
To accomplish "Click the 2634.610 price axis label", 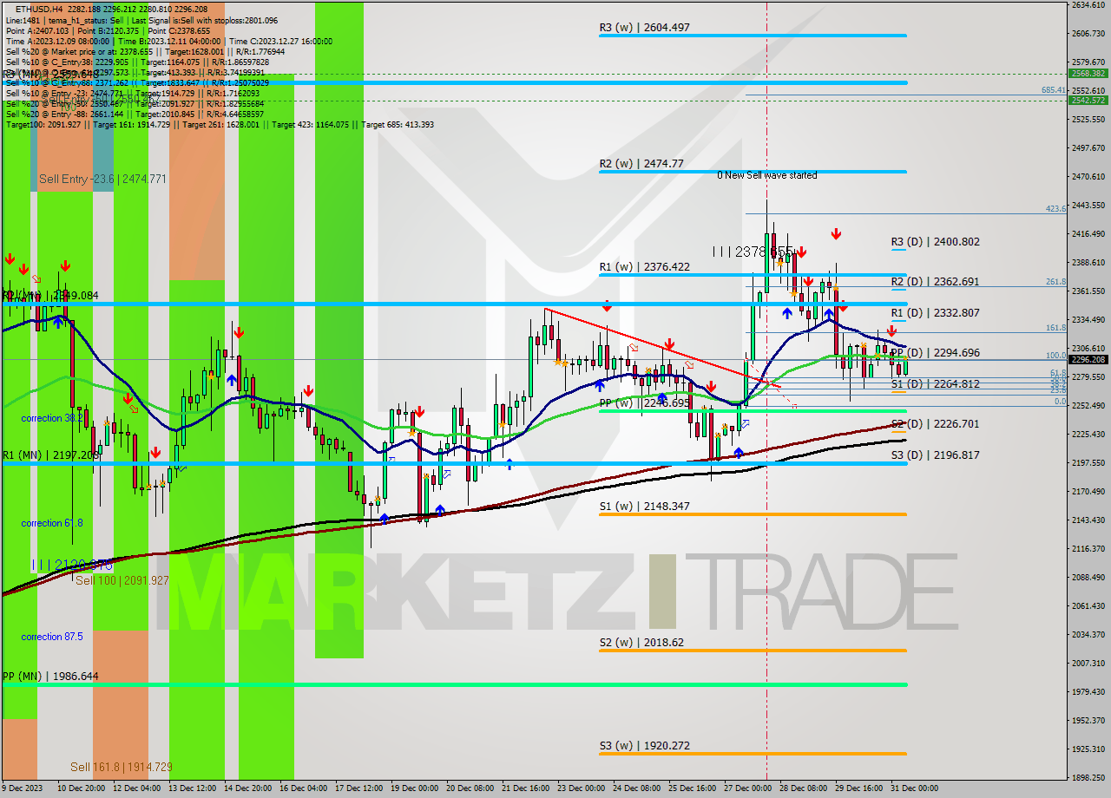I will [1088, 5].
